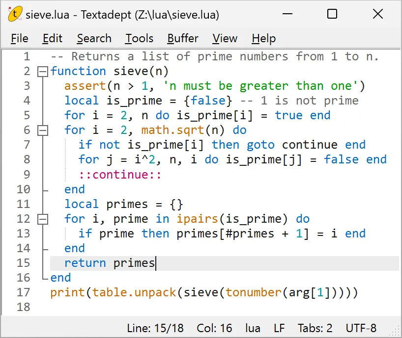Click 'math.sqrt' on line 6
Image resolution: width=402 pixels, height=338 pixels.
pos(173,130)
